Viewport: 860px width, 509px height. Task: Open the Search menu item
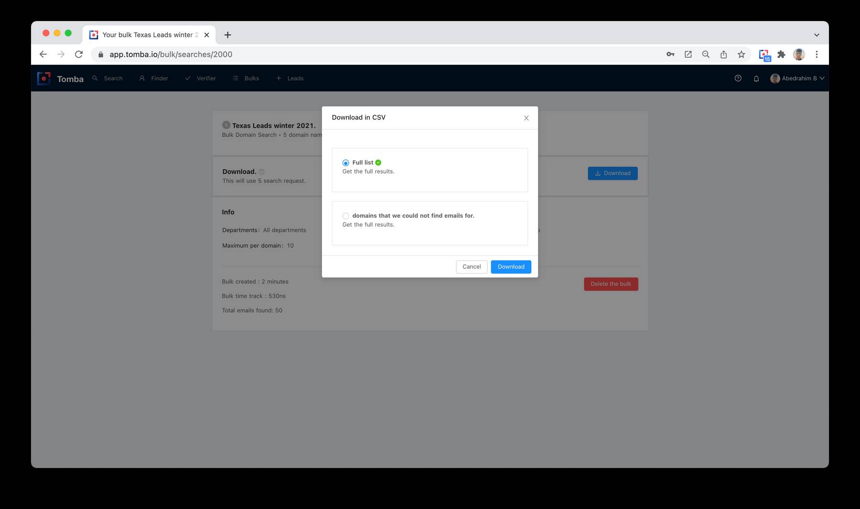coord(107,78)
